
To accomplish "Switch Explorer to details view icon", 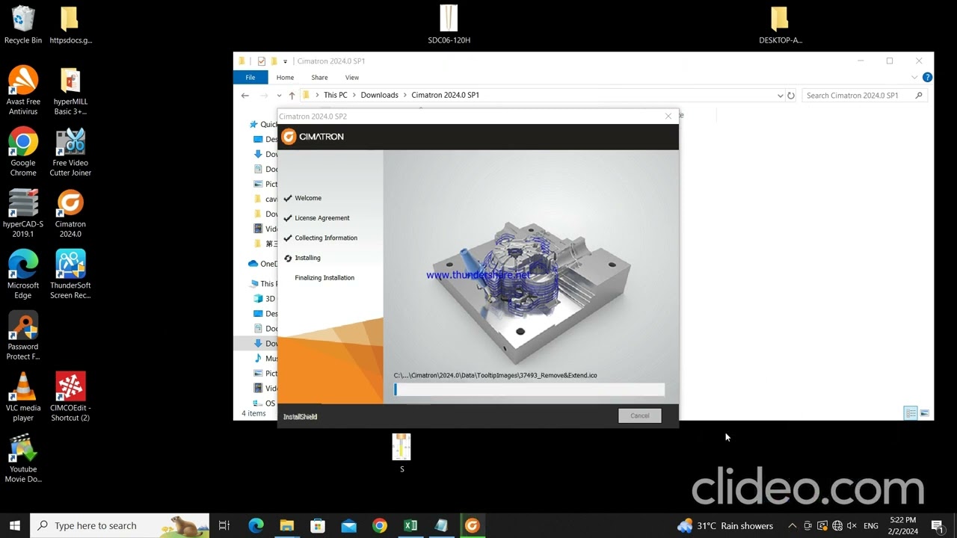I will tap(911, 413).
